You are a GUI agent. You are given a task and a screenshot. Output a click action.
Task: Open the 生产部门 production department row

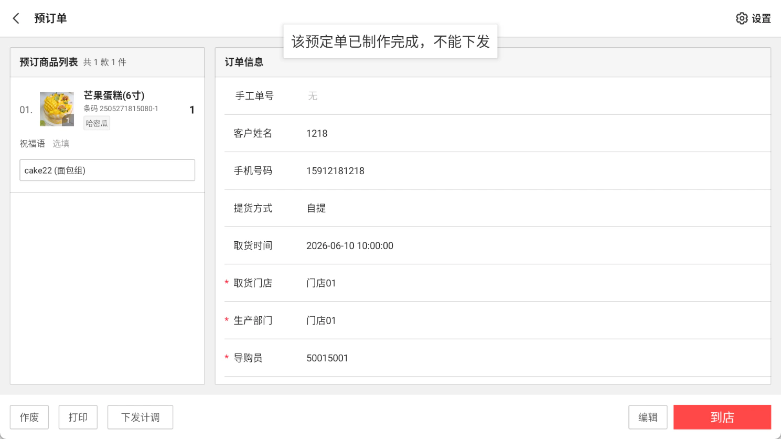[497, 320]
